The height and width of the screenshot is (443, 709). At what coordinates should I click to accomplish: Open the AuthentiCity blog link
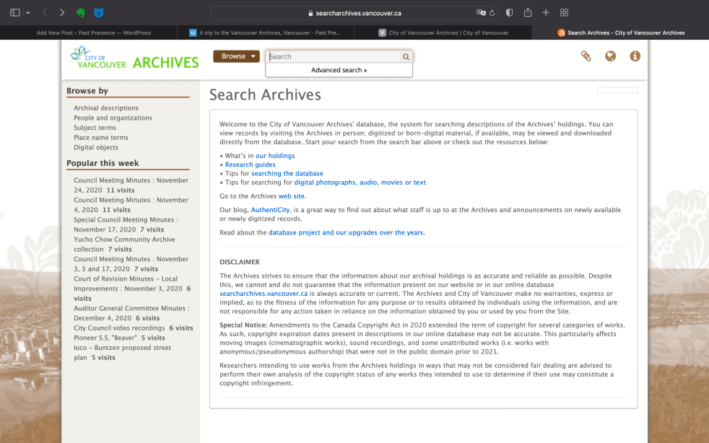271,210
